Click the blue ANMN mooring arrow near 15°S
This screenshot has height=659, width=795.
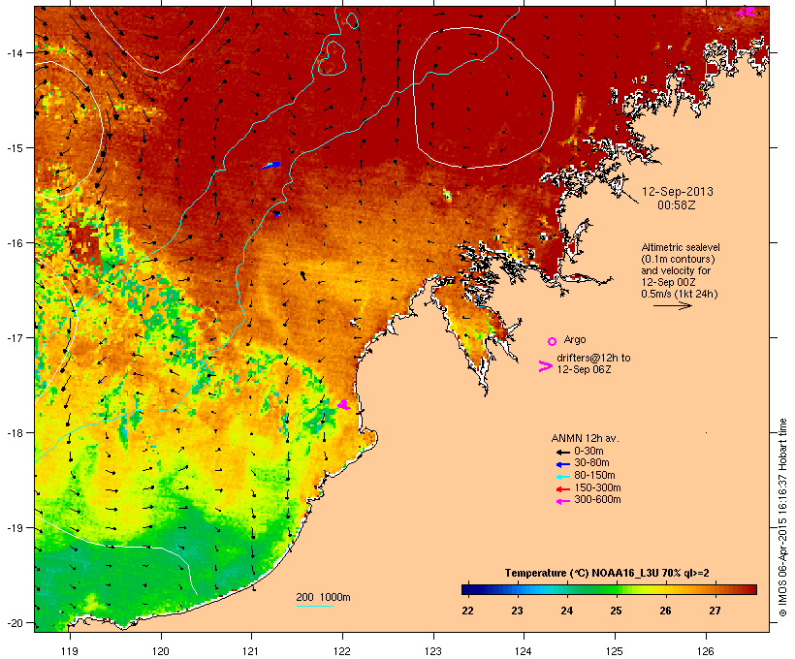click(x=271, y=166)
